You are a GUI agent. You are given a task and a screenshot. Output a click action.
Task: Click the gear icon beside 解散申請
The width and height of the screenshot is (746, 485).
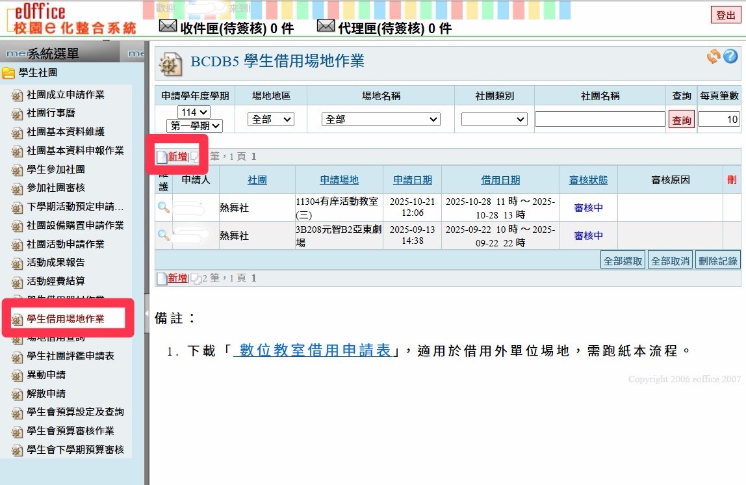(x=17, y=395)
